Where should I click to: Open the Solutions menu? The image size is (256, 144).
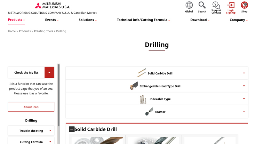coord(88,20)
